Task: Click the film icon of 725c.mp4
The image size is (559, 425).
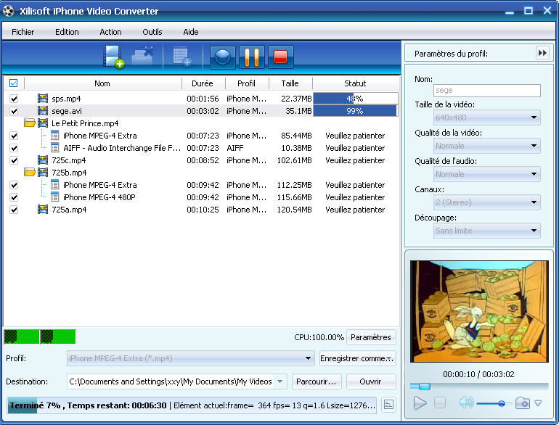Action: tap(43, 160)
